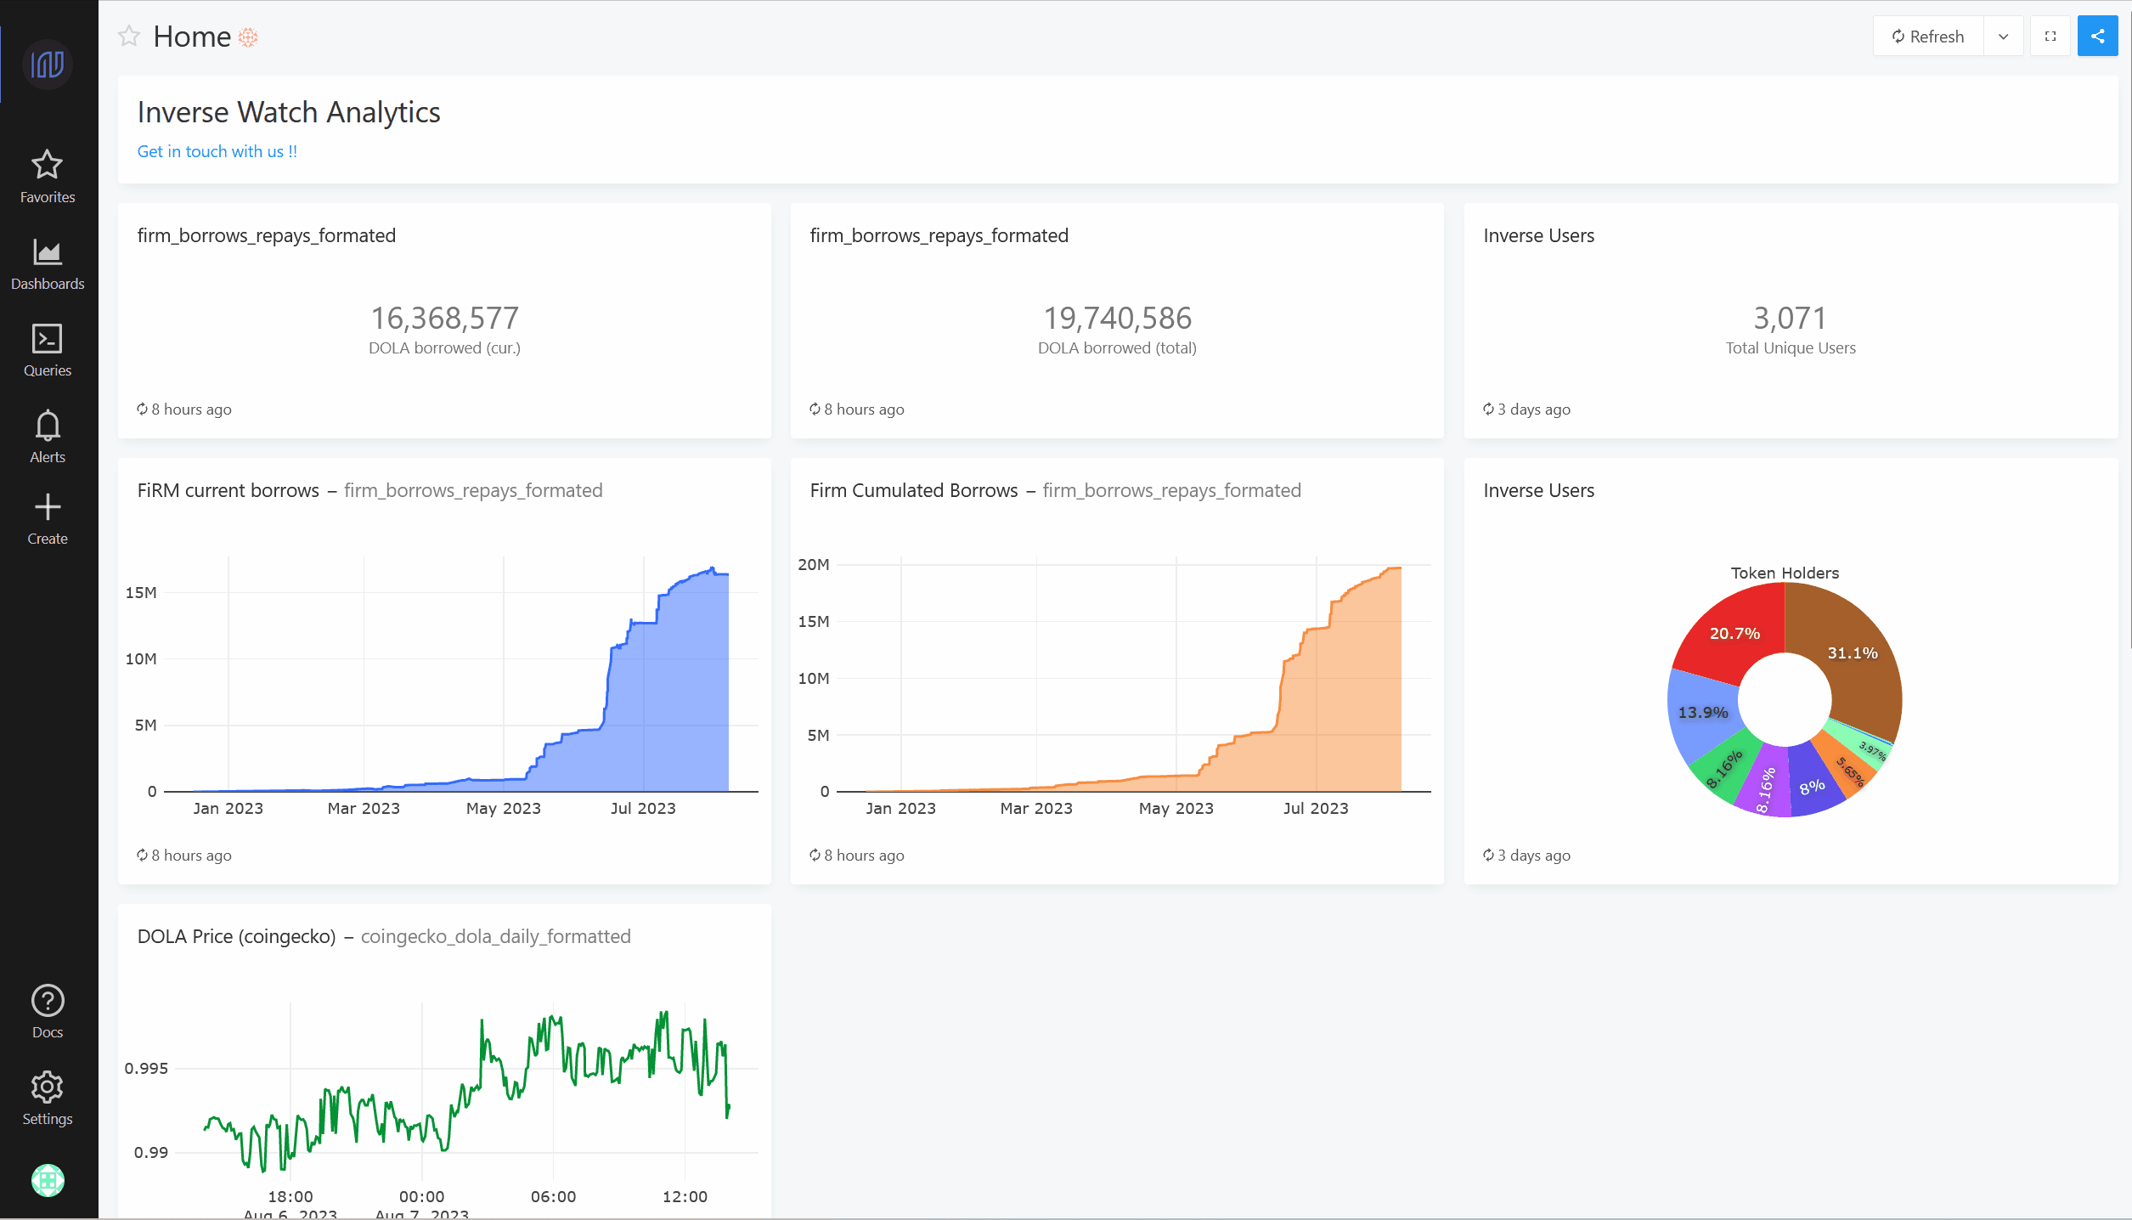Click the 16,368,577 DOLA borrowed counter

coord(444,319)
